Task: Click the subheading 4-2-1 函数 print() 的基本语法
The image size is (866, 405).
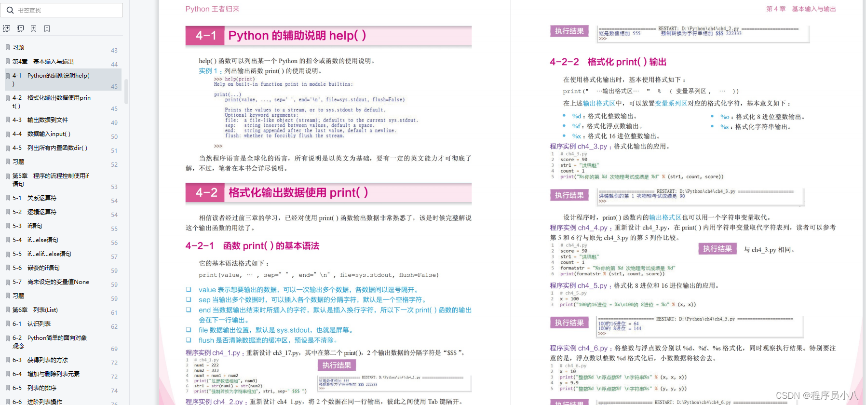Action: coord(252,246)
